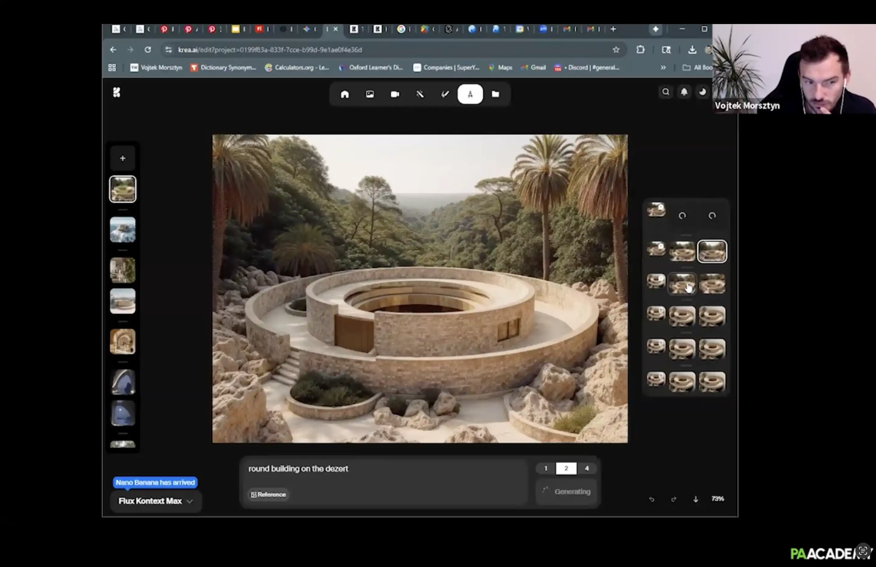Screen dimensions: 876x567
Task: Open the Enhancer wand tool
Action: 420,94
